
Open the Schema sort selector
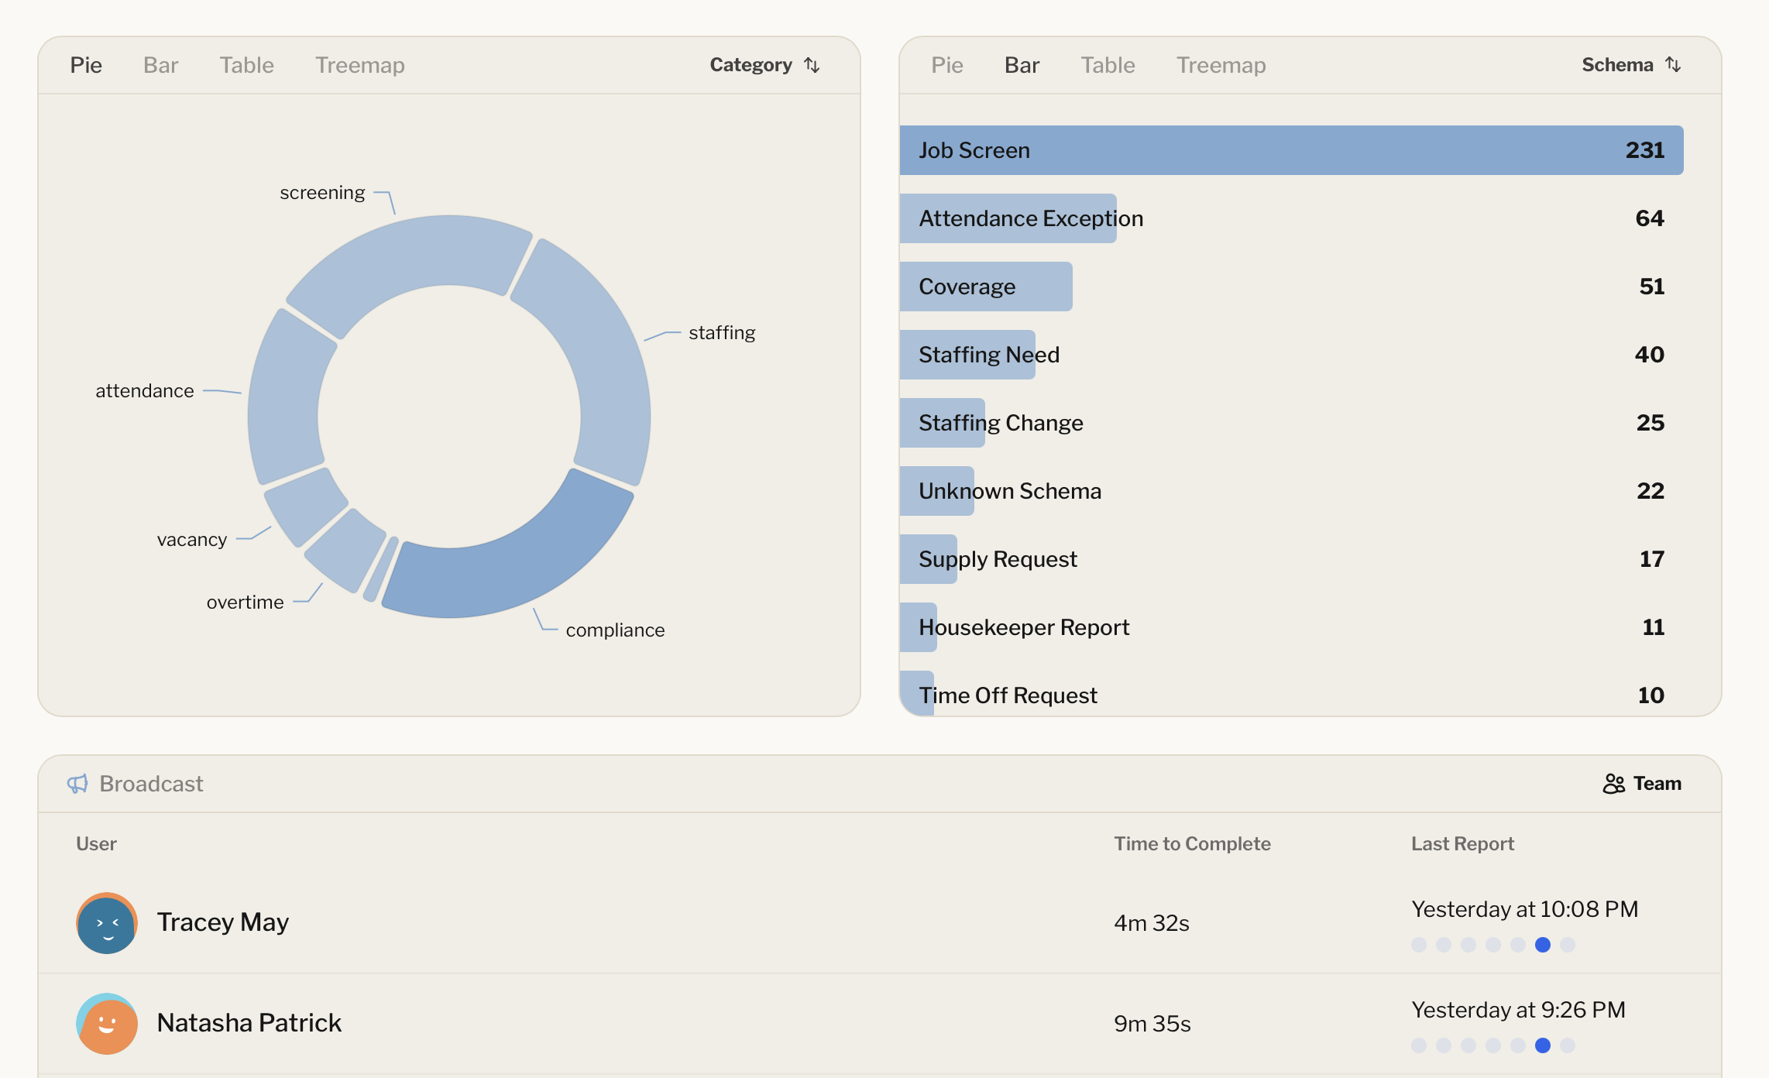pos(1630,65)
